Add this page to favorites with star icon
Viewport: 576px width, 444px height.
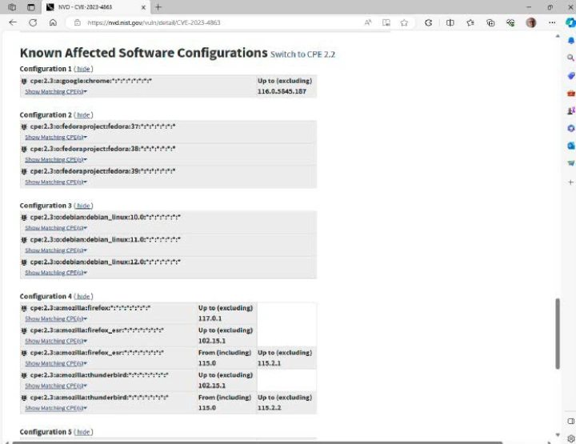404,22
